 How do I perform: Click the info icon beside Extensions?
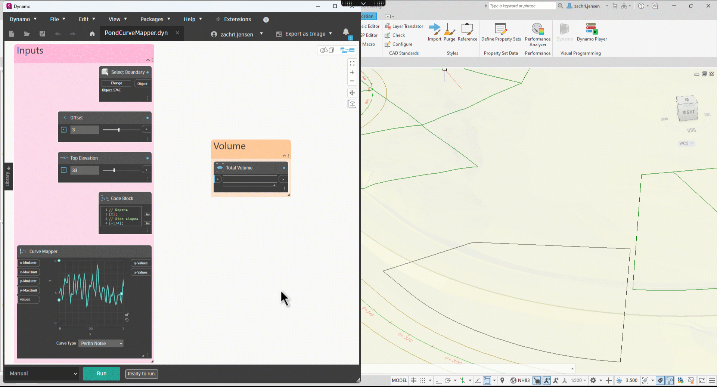266,19
